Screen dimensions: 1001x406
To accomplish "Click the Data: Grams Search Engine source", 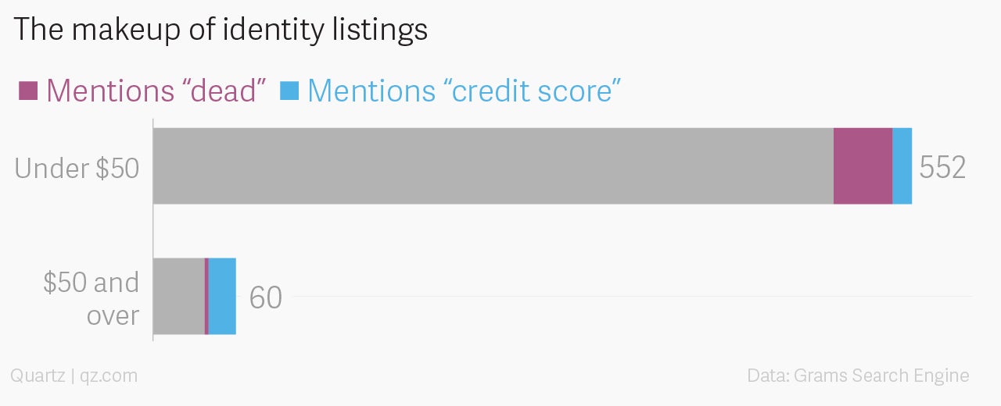I will click(x=858, y=376).
